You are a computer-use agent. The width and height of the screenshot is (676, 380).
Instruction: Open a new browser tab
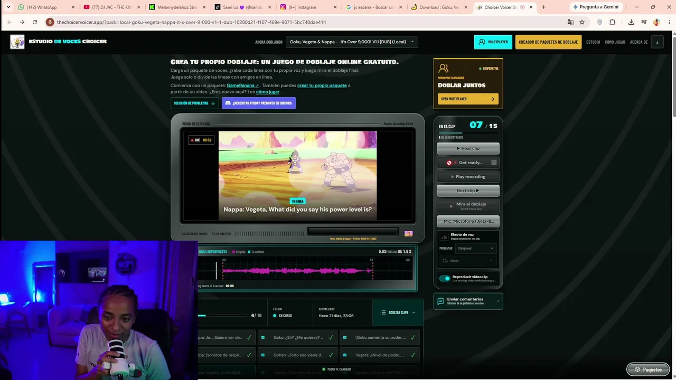(x=543, y=7)
